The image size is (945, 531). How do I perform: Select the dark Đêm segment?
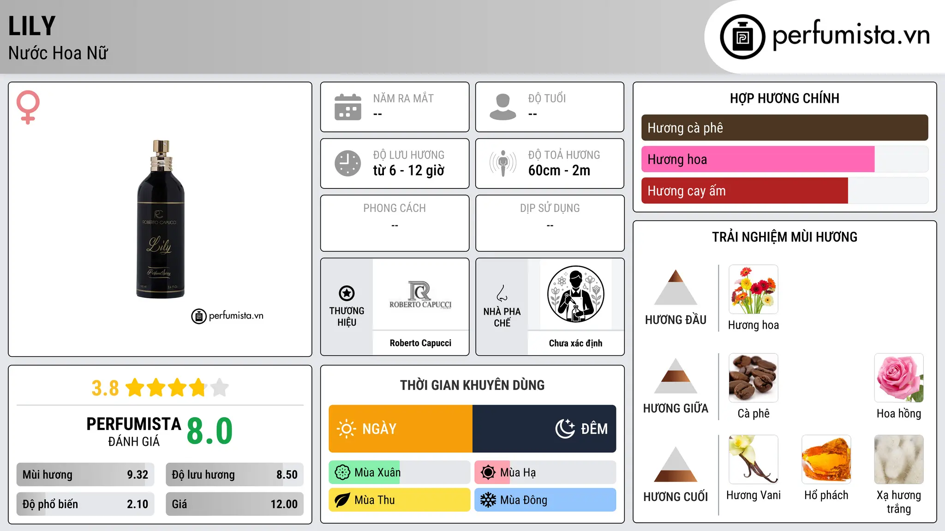point(544,429)
